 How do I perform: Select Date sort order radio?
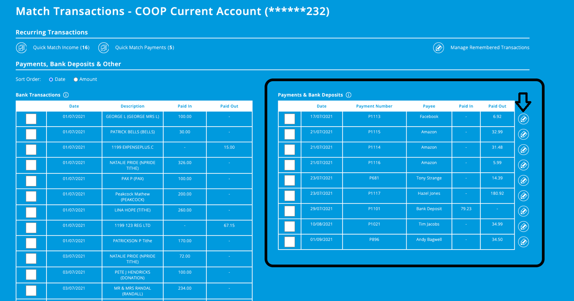(51, 79)
